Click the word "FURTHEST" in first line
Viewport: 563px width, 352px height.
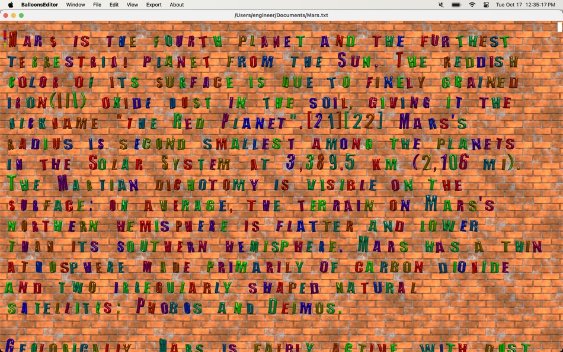465,41
